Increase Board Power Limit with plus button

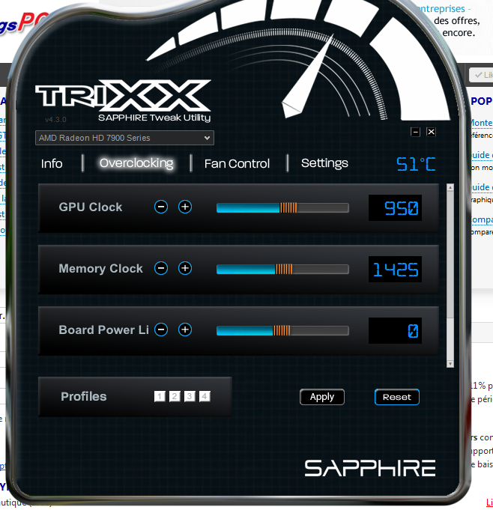click(185, 330)
